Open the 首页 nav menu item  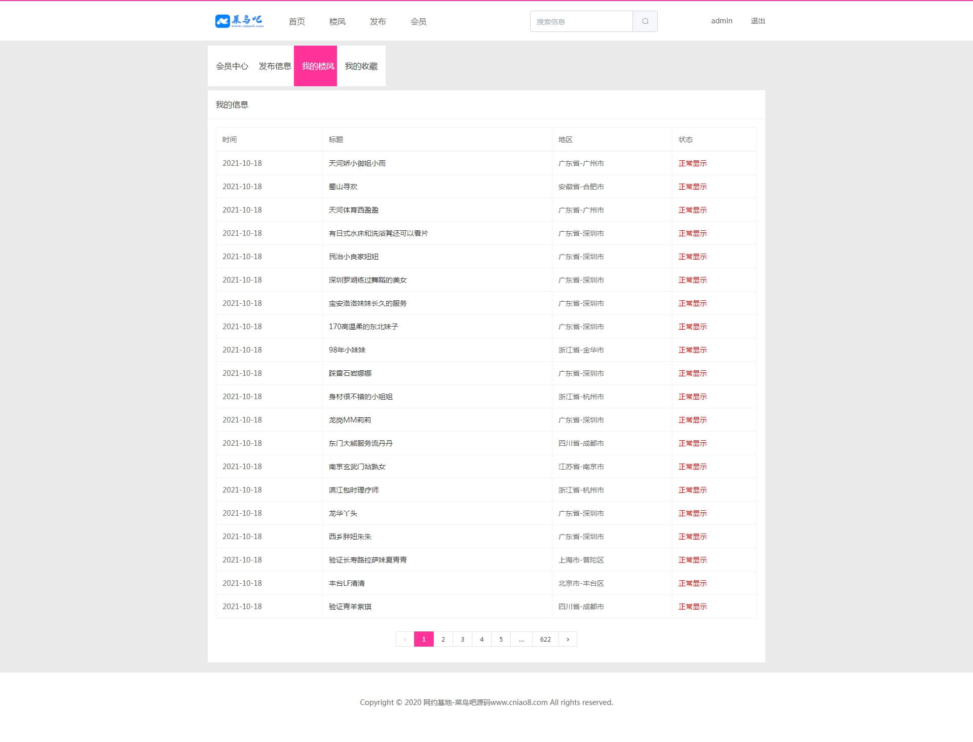tap(297, 21)
